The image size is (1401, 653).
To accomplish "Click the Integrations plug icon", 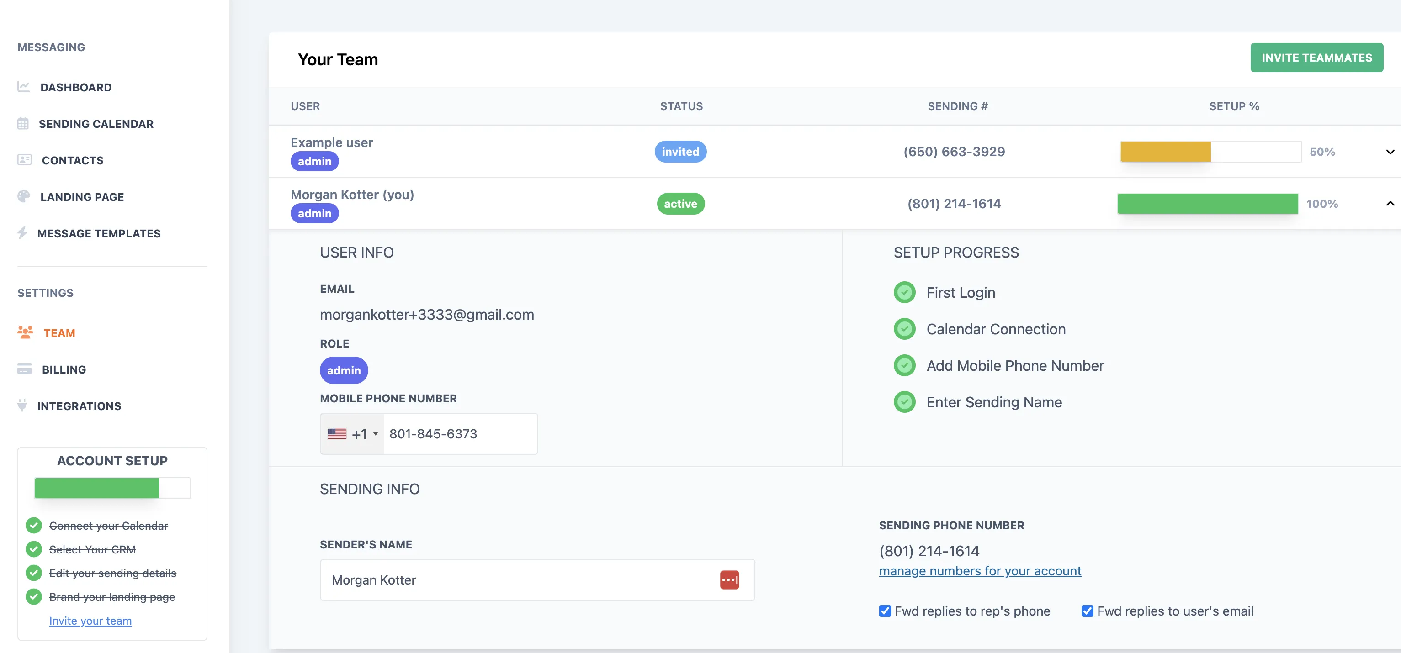I will point(22,405).
